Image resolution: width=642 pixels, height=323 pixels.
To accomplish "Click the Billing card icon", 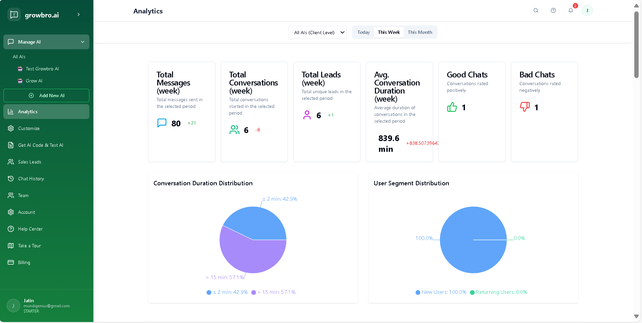I will click(x=11, y=262).
